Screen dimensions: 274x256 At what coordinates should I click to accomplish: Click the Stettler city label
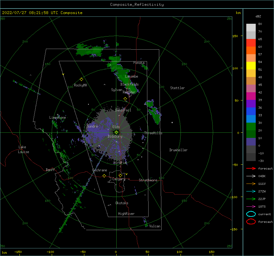[x=177, y=88]
